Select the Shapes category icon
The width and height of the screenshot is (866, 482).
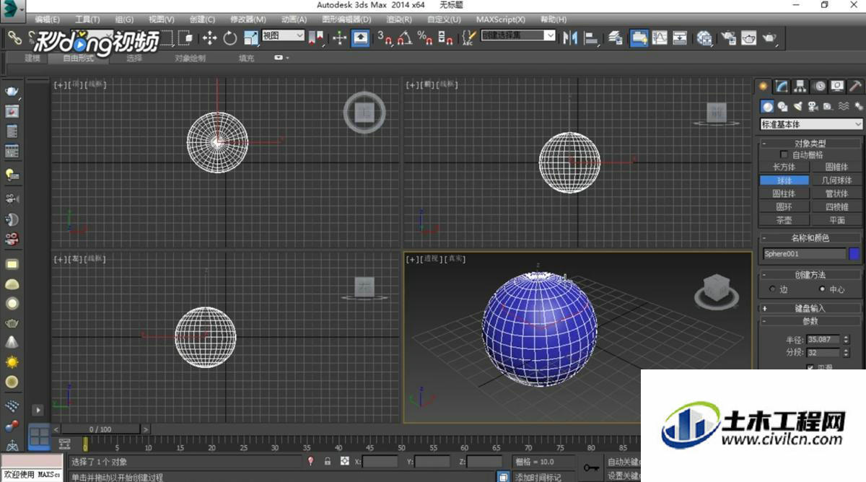click(782, 107)
